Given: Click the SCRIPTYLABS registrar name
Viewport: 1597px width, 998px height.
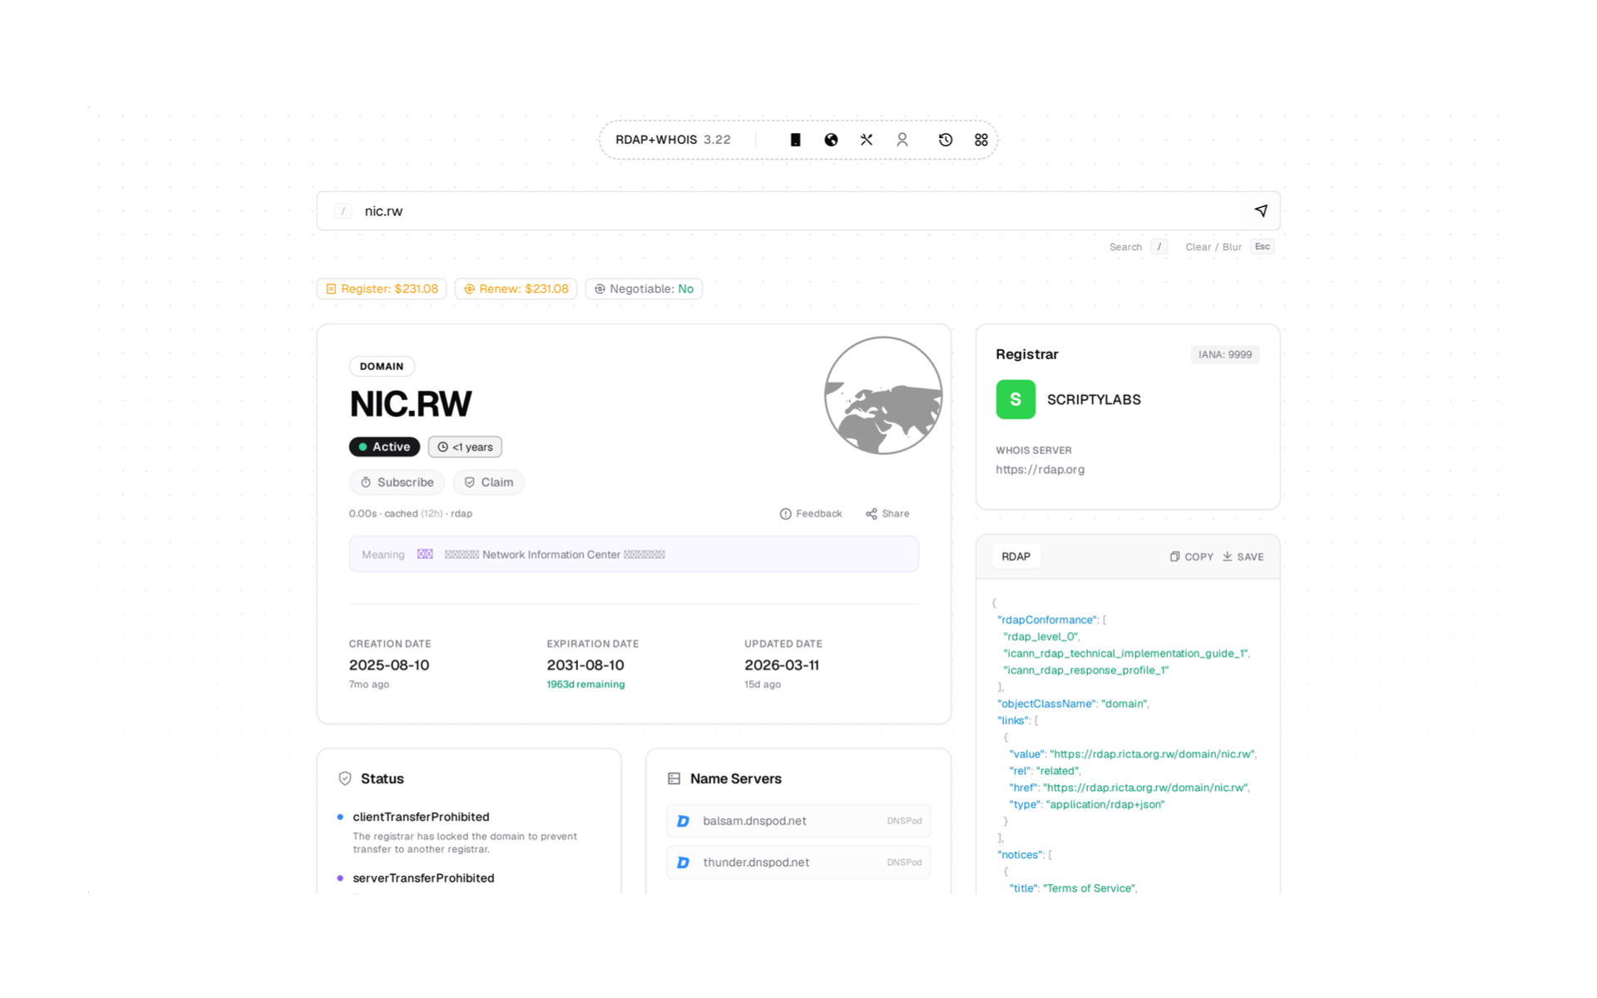Looking at the screenshot, I should [1094, 400].
